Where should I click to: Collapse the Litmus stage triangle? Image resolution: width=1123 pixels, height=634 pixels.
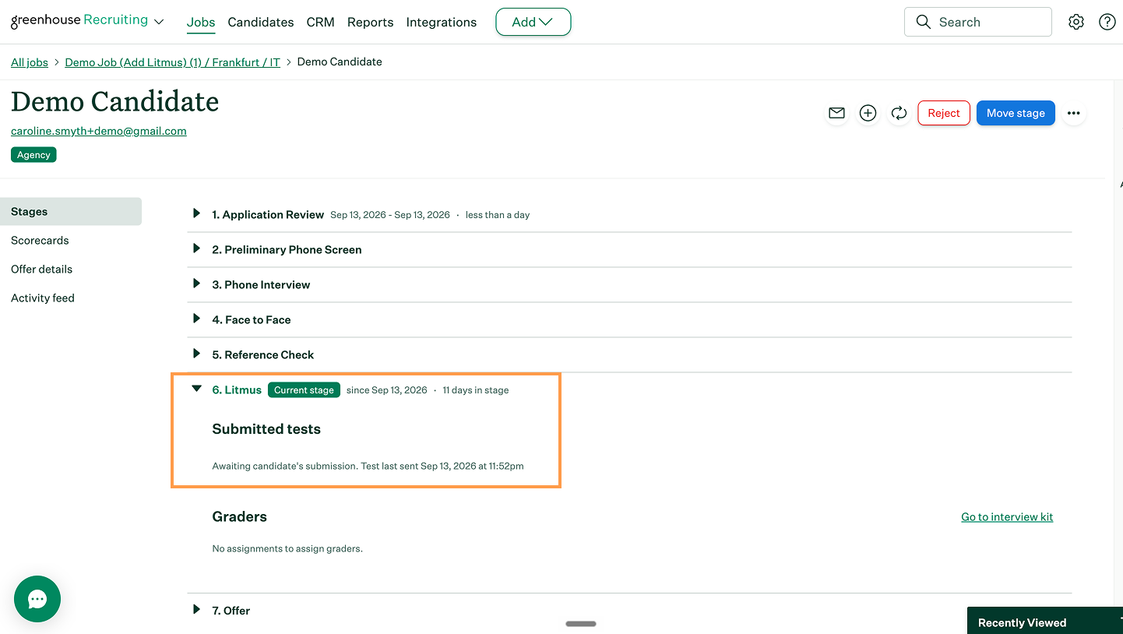click(x=197, y=389)
